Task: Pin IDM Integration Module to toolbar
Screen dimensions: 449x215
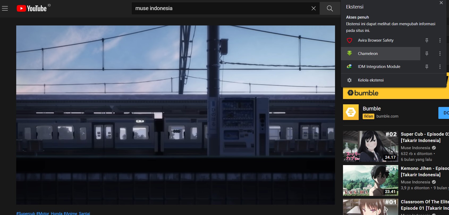Action: pyautogui.click(x=427, y=67)
